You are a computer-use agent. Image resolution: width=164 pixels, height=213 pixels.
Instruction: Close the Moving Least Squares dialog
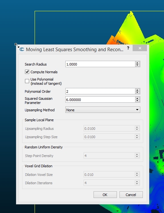(x=140, y=48)
